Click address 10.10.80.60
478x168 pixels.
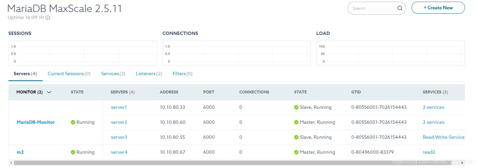[172, 122]
